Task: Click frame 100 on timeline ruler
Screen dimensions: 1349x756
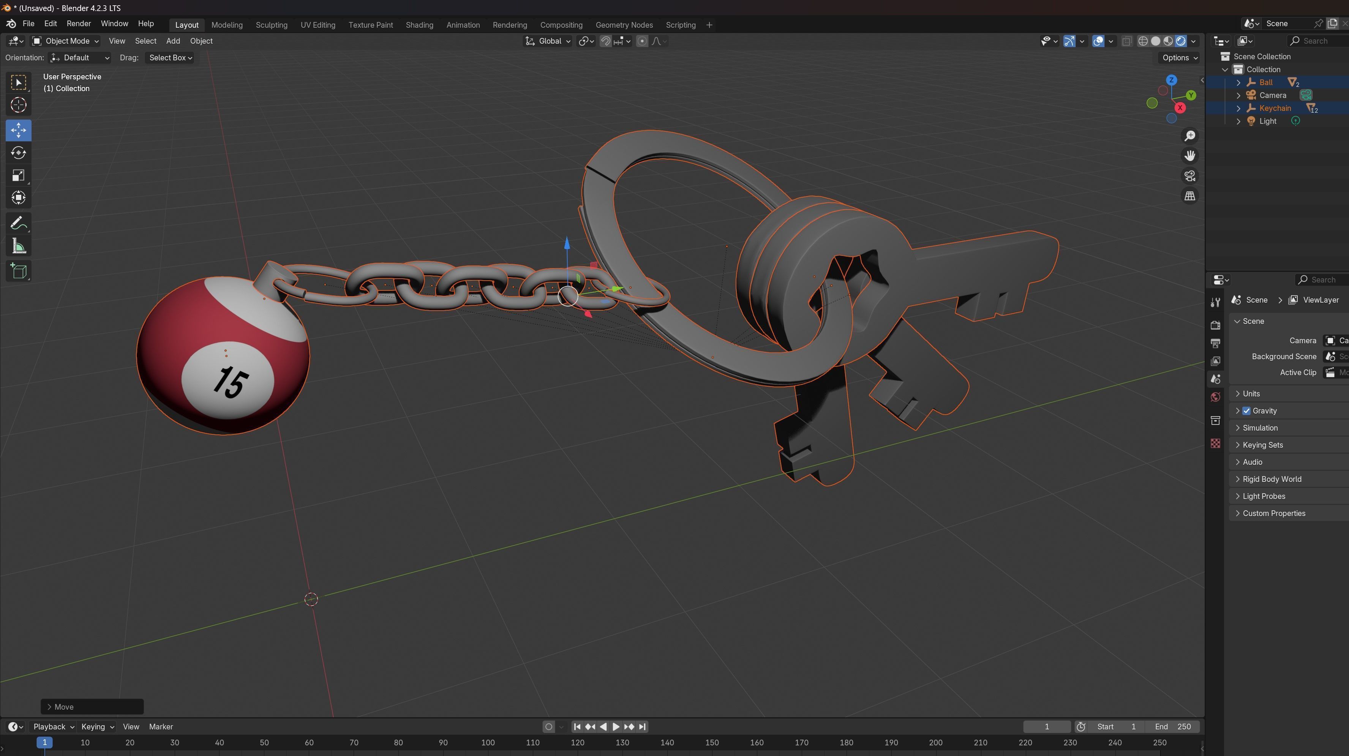Action: 488,742
